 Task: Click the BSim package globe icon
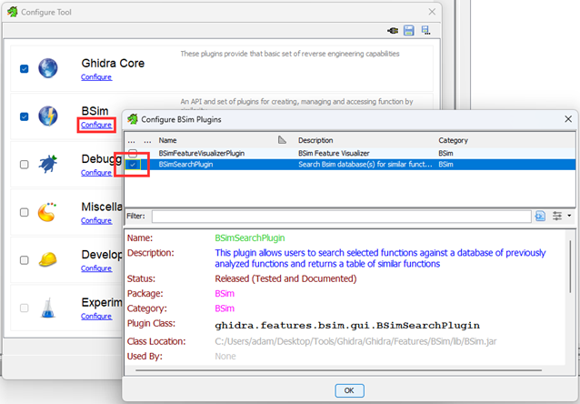coord(48,116)
